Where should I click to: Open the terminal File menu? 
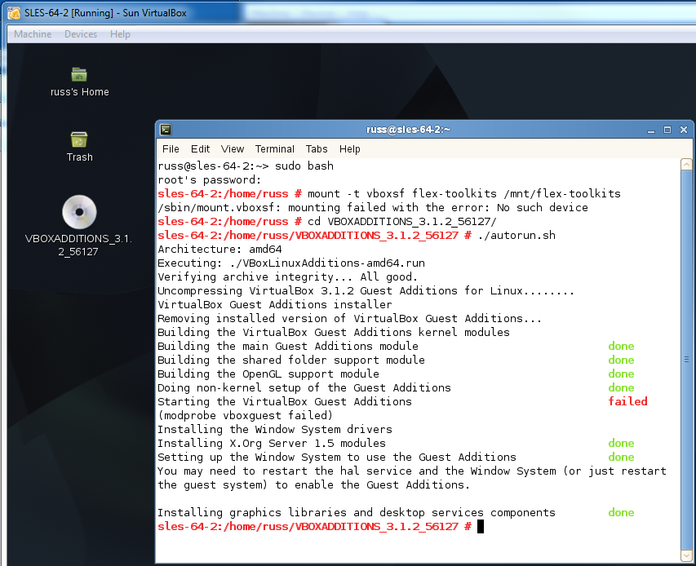coord(171,149)
